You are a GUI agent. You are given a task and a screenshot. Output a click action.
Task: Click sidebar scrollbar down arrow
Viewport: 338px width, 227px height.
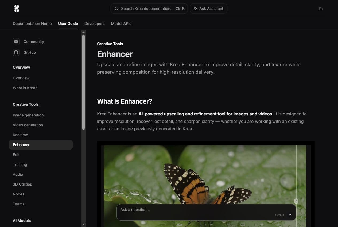click(x=83, y=225)
